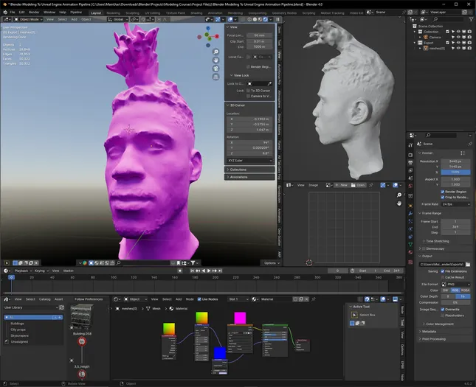476x387 pixels.
Task: Open the XYZ Euler rotation mode dropdown
Action: coord(249,161)
